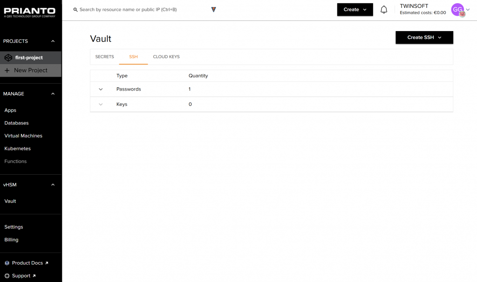The width and height of the screenshot is (477, 282).
Task: Switch to the Secrets tab
Action: (104, 57)
